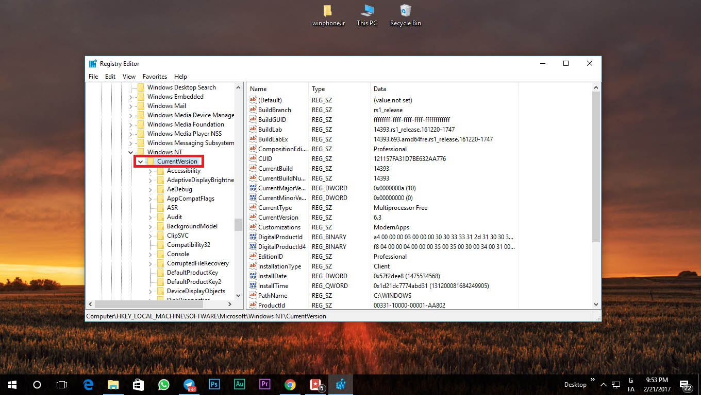Click the string icon beside PathName
Screen dimensions: 701x395
click(253, 295)
